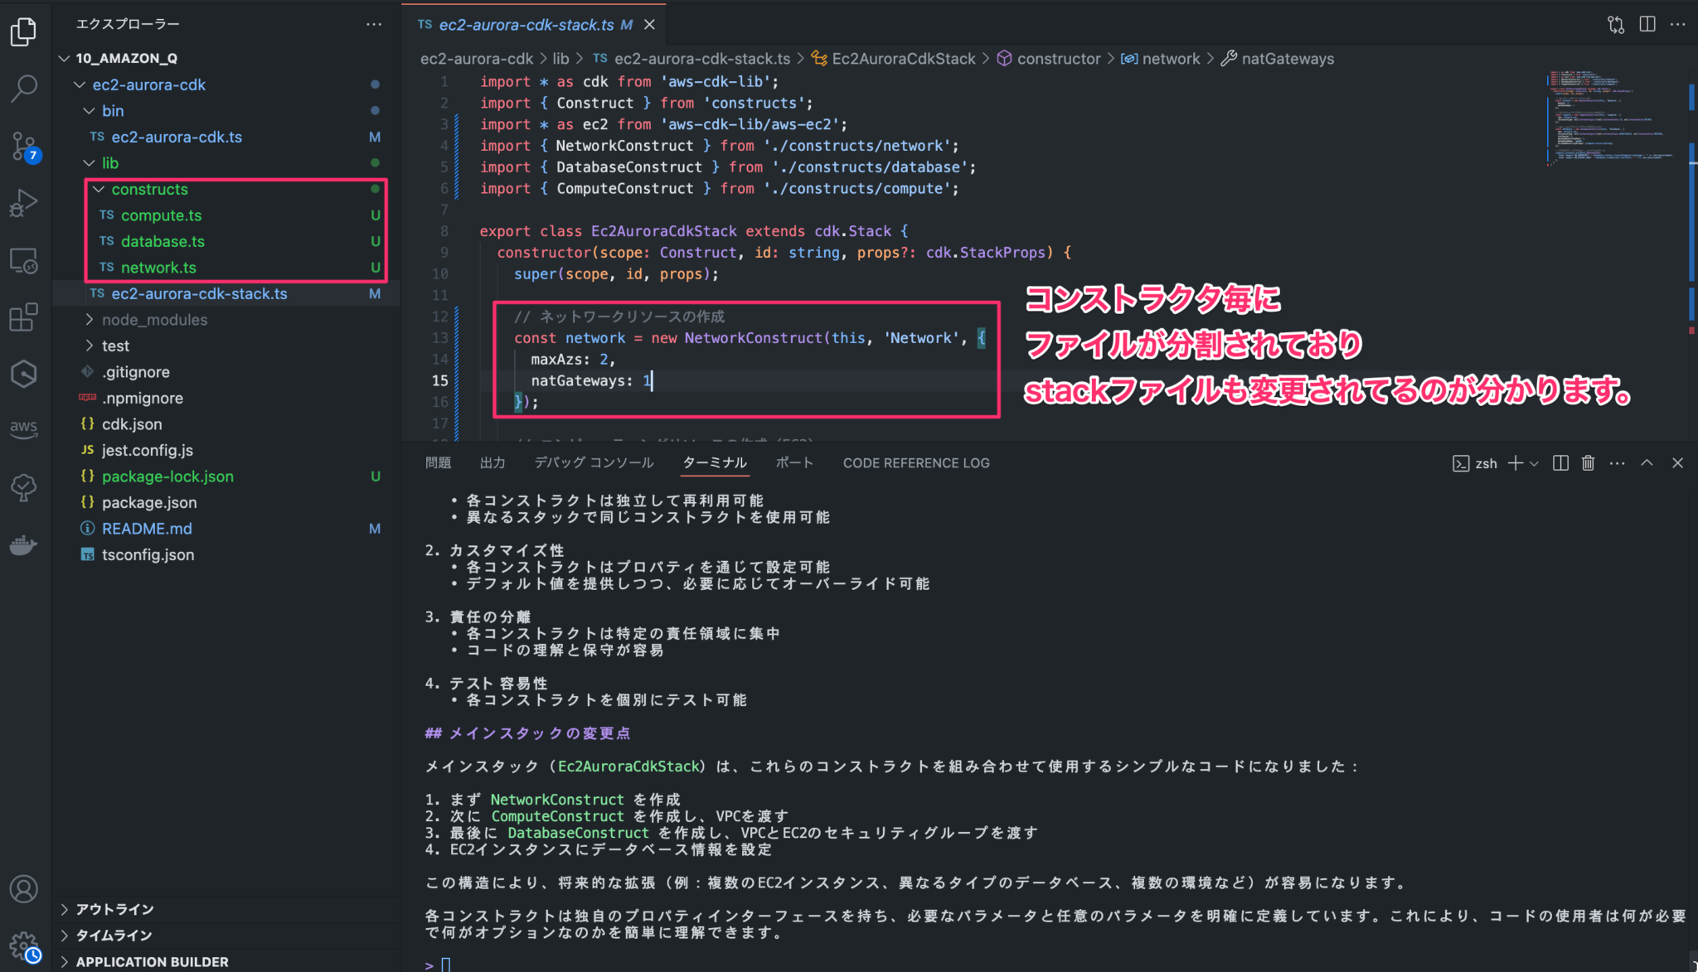Screen dimensions: 1698x972
Task: Open the Extensions view
Action: tap(24, 317)
